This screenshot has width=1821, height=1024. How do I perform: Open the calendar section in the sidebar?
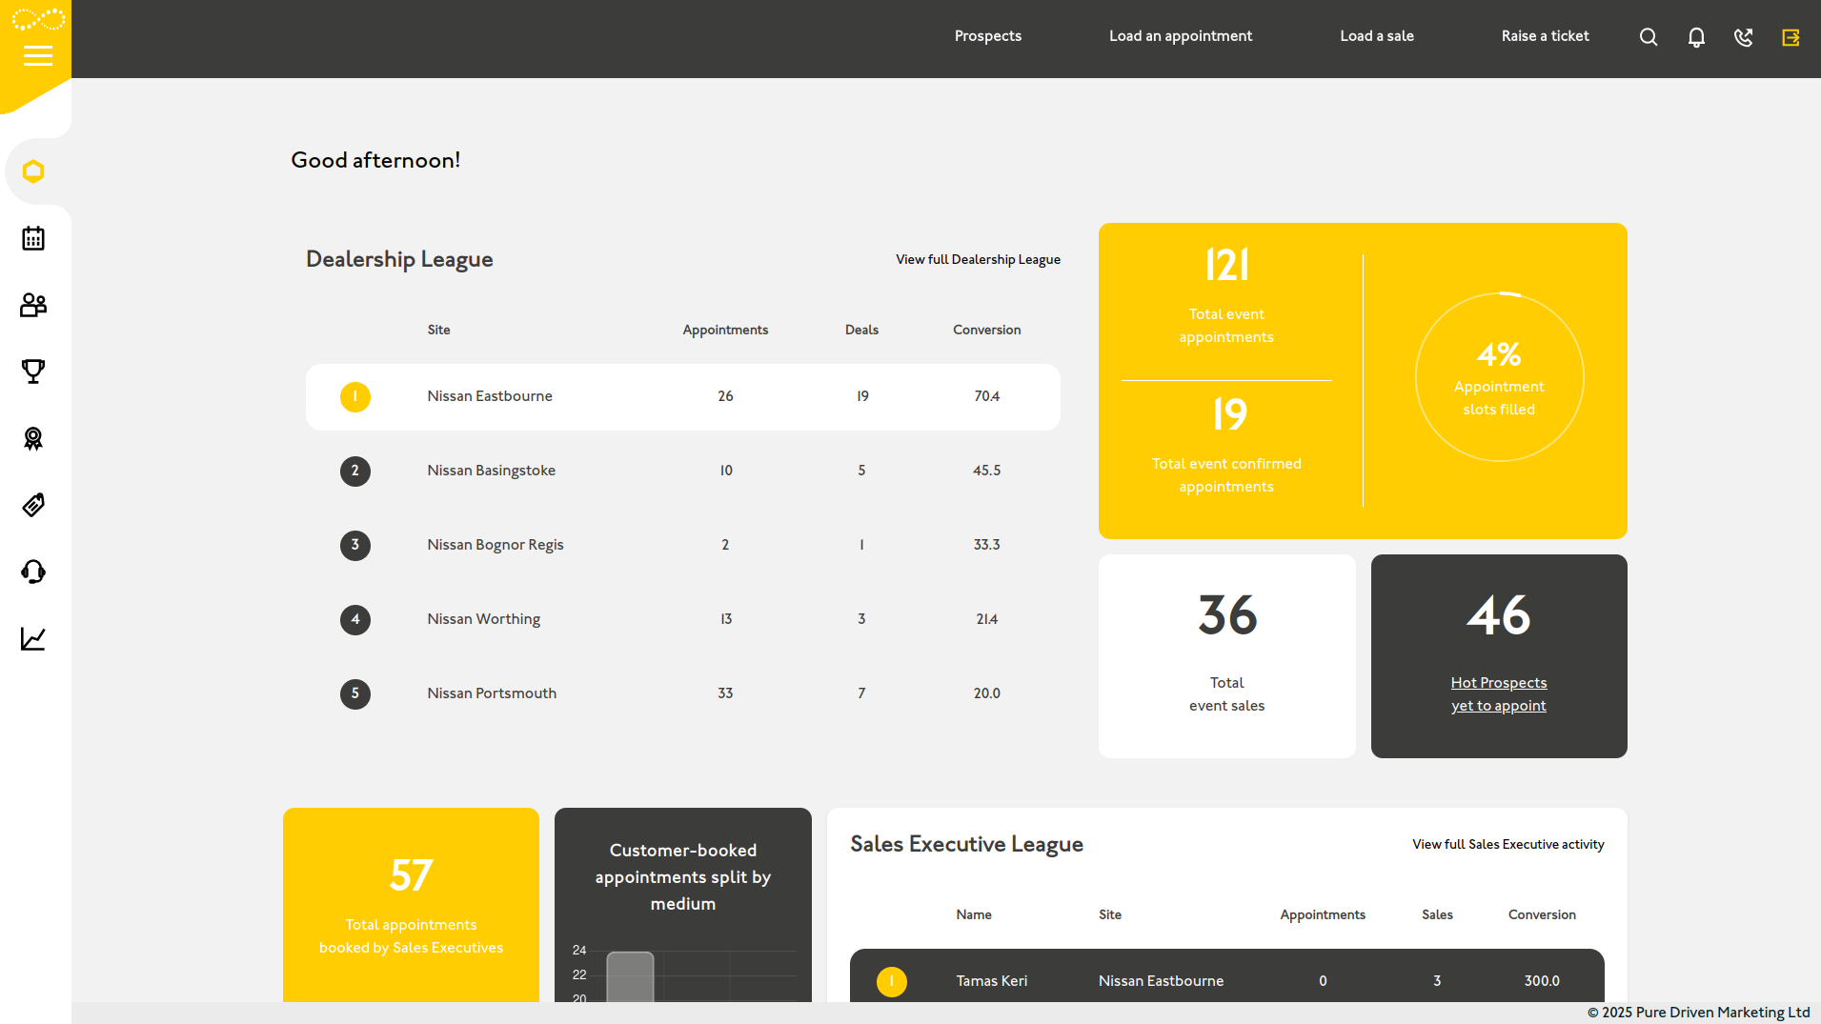(34, 238)
